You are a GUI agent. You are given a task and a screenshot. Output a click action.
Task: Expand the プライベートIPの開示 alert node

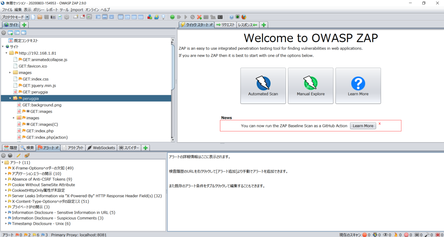pos(6,207)
